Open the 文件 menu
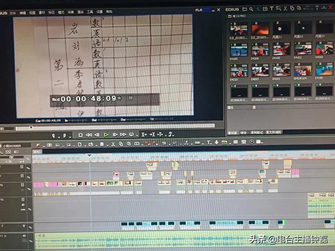The image size is (335, 251). coord(13,12)
